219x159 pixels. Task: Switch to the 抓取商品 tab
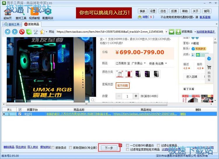[x=32, y=24]
